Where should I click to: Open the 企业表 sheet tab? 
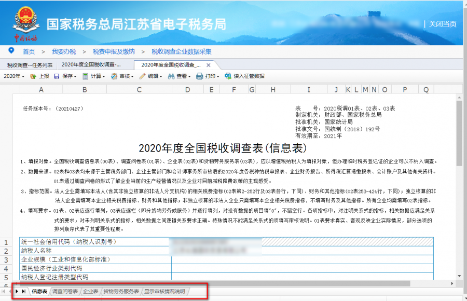(x=90, y=291)
